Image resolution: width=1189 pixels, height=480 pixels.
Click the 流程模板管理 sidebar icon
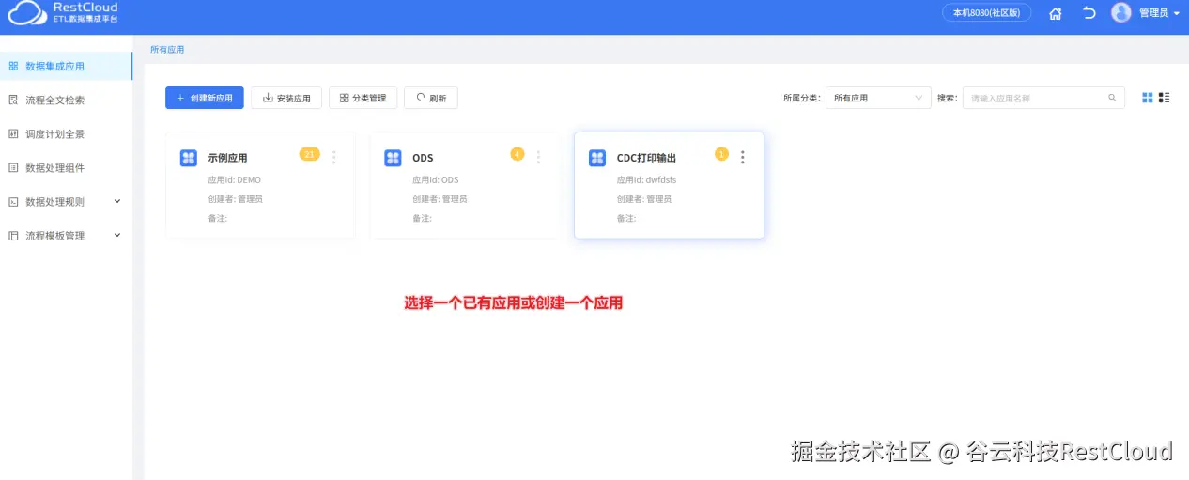pyautogui.click(x=13, y=235)
